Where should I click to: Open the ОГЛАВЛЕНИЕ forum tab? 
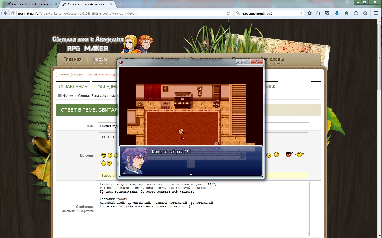(x=73, y=87)
